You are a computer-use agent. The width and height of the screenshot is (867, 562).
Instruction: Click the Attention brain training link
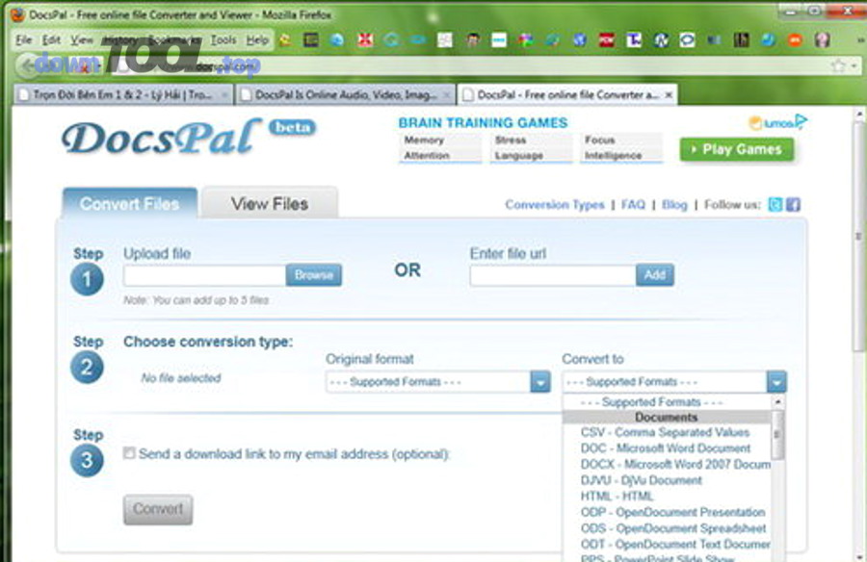(x=427, y=155)
